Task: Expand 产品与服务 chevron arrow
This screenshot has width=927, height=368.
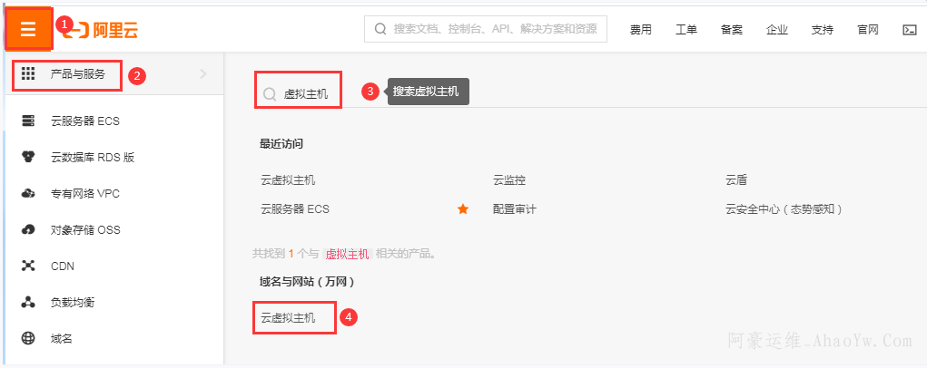Action: tap(202, 74)
